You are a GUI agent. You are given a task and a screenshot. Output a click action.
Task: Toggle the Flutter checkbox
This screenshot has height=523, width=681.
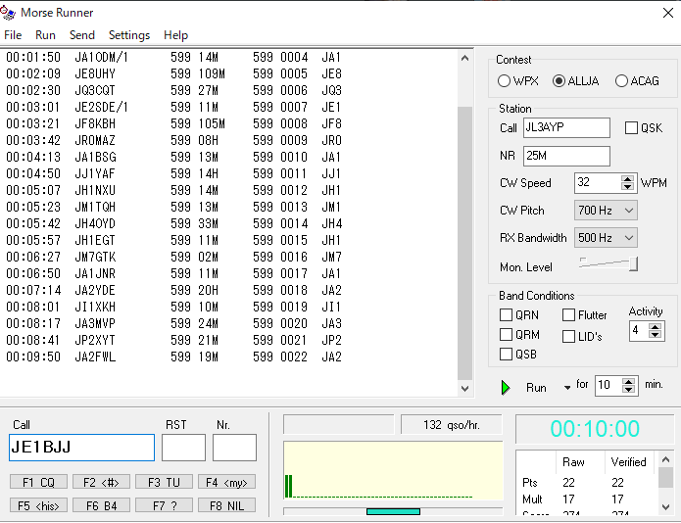tap(569, 315)
